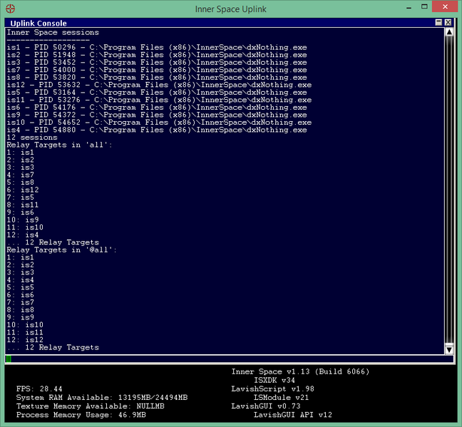Click the is2 PID 51948 session line
This screenshot has width=462, height=427.
tap(157, 55)
